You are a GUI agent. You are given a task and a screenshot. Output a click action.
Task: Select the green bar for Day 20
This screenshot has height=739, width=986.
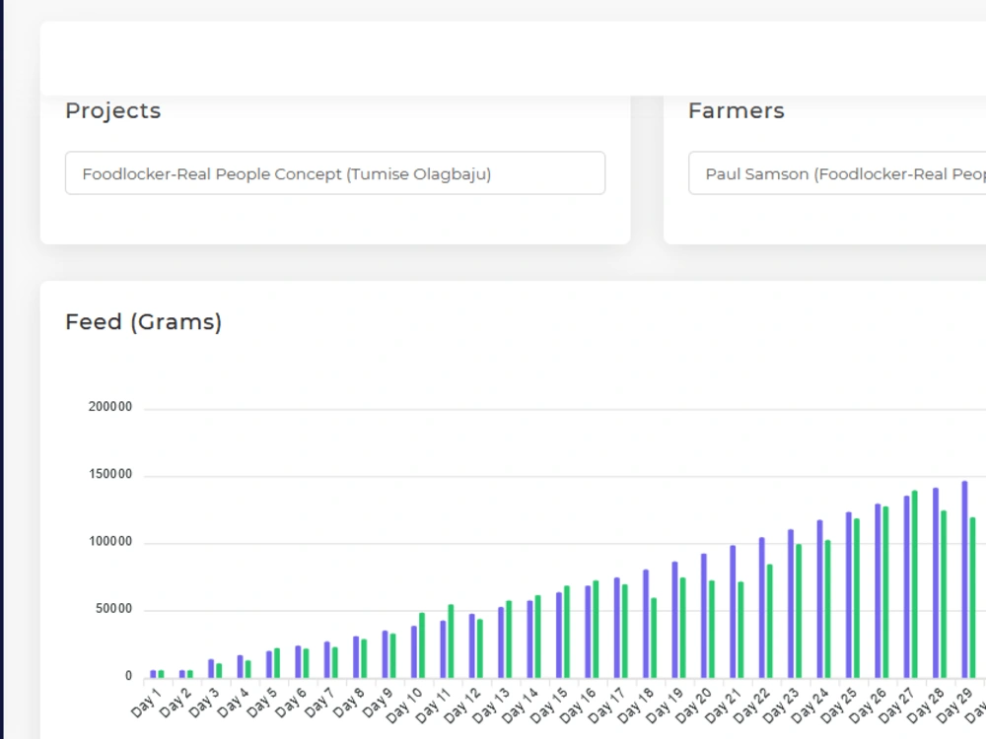click(712, 629)
